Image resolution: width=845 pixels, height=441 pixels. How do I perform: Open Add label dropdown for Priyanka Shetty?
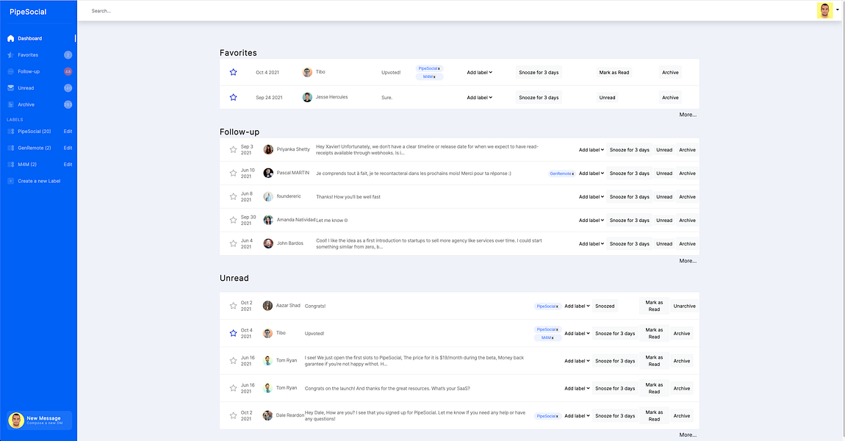click(x=591, y=150)
